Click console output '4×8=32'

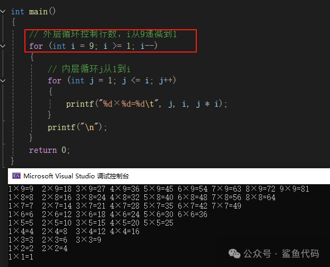(125, 197)
